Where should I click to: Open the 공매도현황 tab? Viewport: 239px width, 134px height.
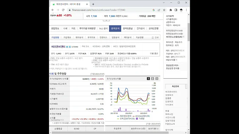tap(153, 29)
